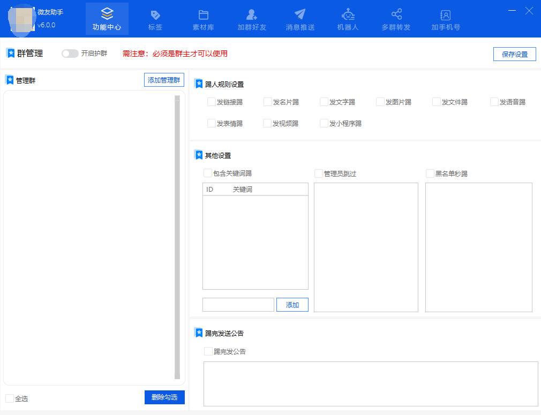Switch to the 消息推送 tab label
The width and height of the screenshot is (541, 415).
coord(300,27)
